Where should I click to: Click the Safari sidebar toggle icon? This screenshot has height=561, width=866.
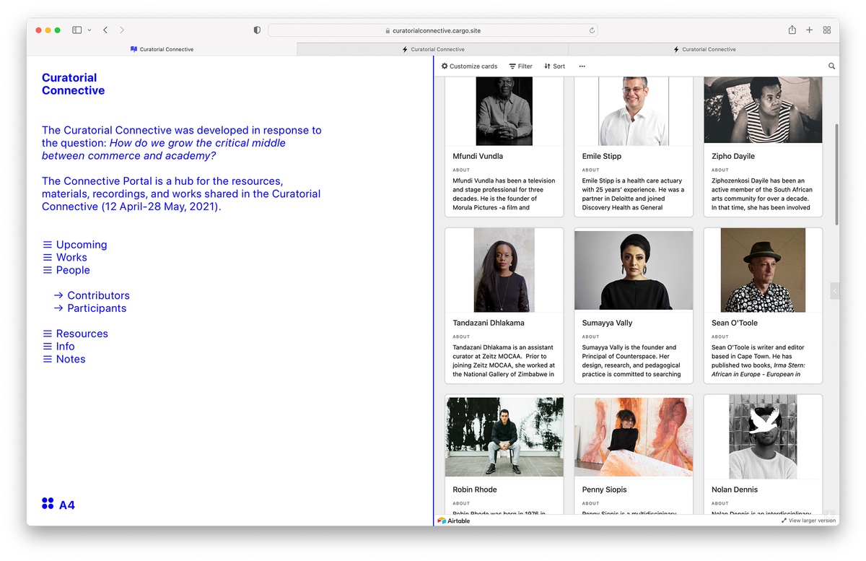[76, 30]
